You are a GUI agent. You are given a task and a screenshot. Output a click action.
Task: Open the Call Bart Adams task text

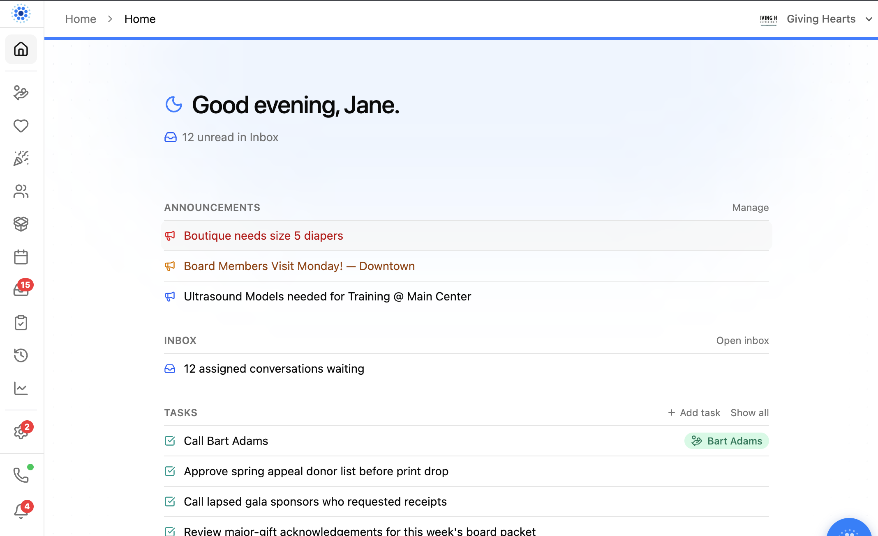pos(226,441)
